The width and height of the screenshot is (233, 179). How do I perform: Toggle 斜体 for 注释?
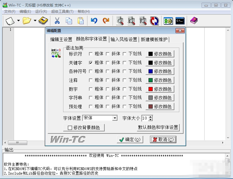108,80
